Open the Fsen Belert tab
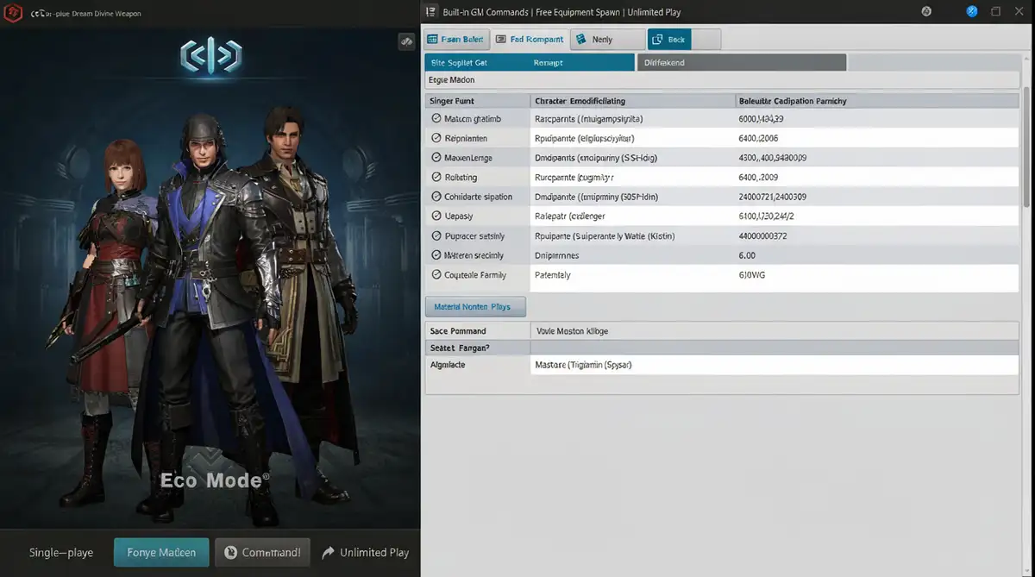This screenshot has height=577, width=1035. coord(457,40)
